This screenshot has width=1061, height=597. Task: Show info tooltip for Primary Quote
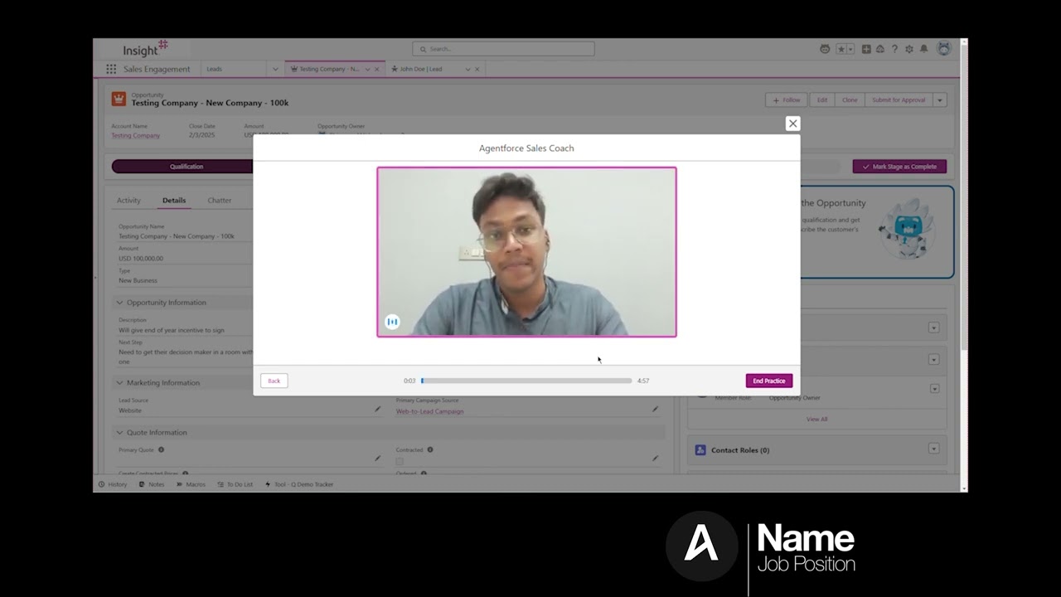tap(161, 449)
